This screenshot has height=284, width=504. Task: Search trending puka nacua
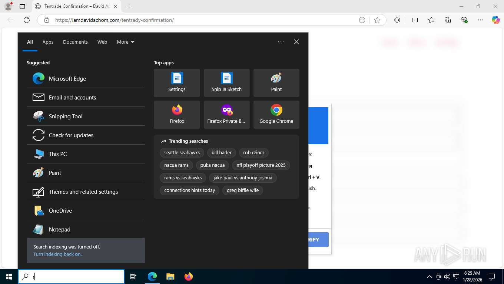pyautogui.click(x=212, y=165)
